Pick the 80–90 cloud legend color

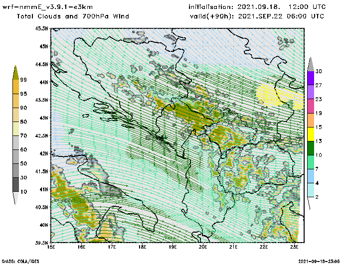[x=16, y=115]
